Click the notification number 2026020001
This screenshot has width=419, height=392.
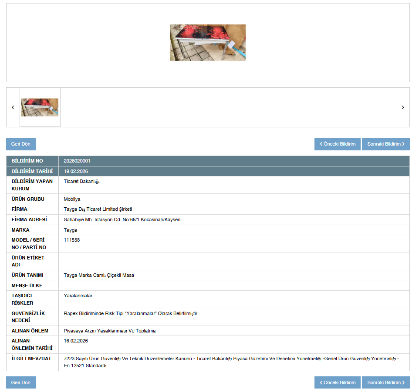pyautogui.click(x=77, y=161)
